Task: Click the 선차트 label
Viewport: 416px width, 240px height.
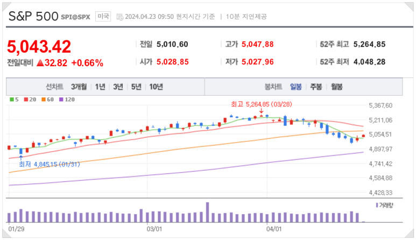Action: coord(55,87)
